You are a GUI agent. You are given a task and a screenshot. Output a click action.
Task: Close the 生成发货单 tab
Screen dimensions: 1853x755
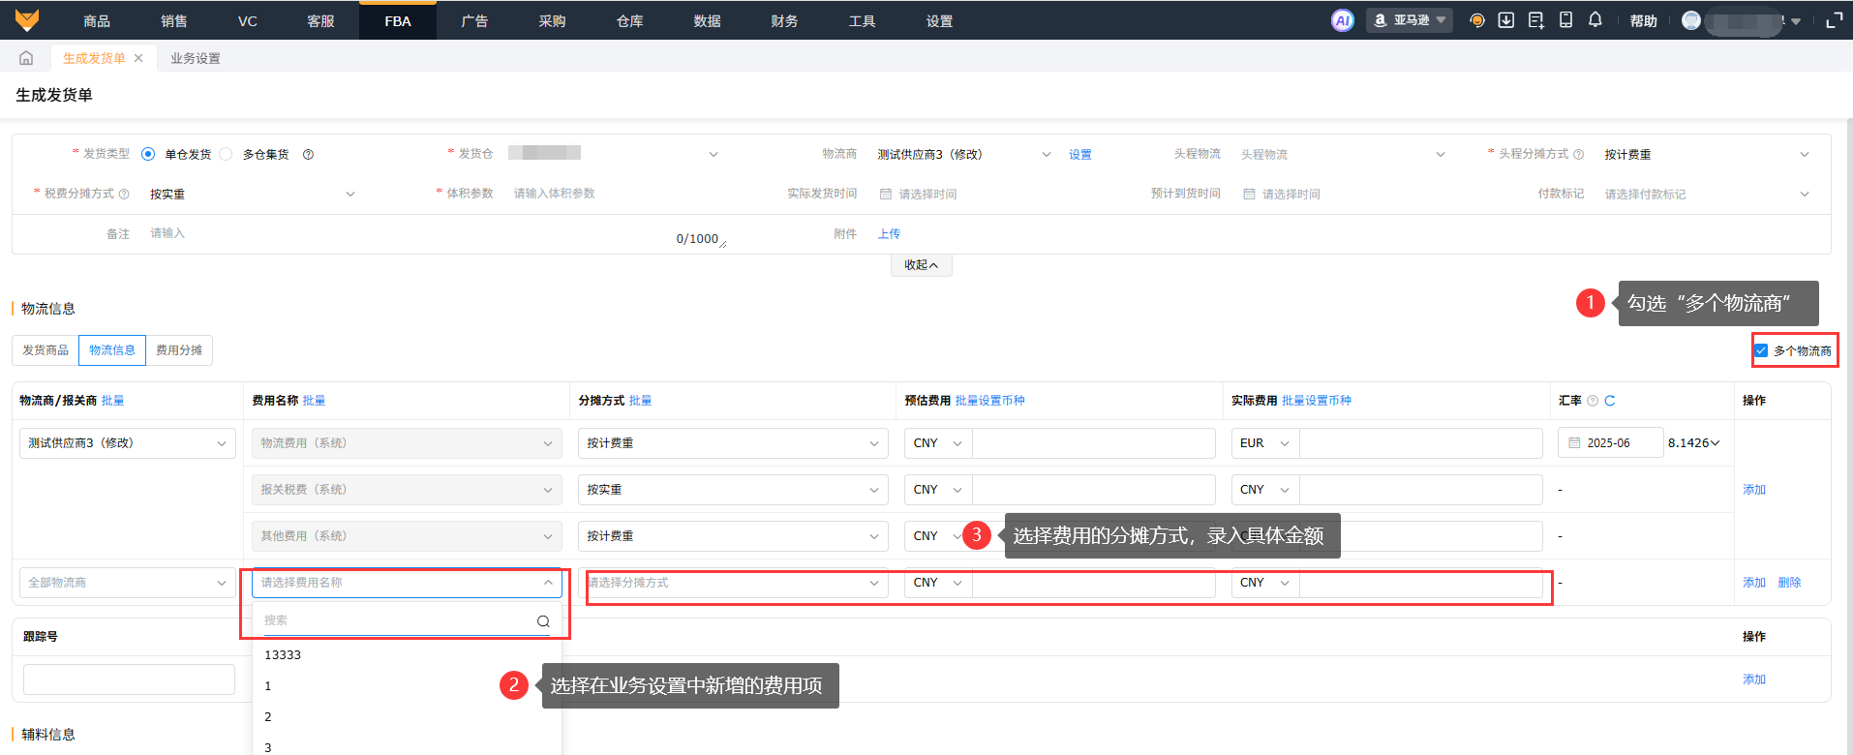coord(138,58)
